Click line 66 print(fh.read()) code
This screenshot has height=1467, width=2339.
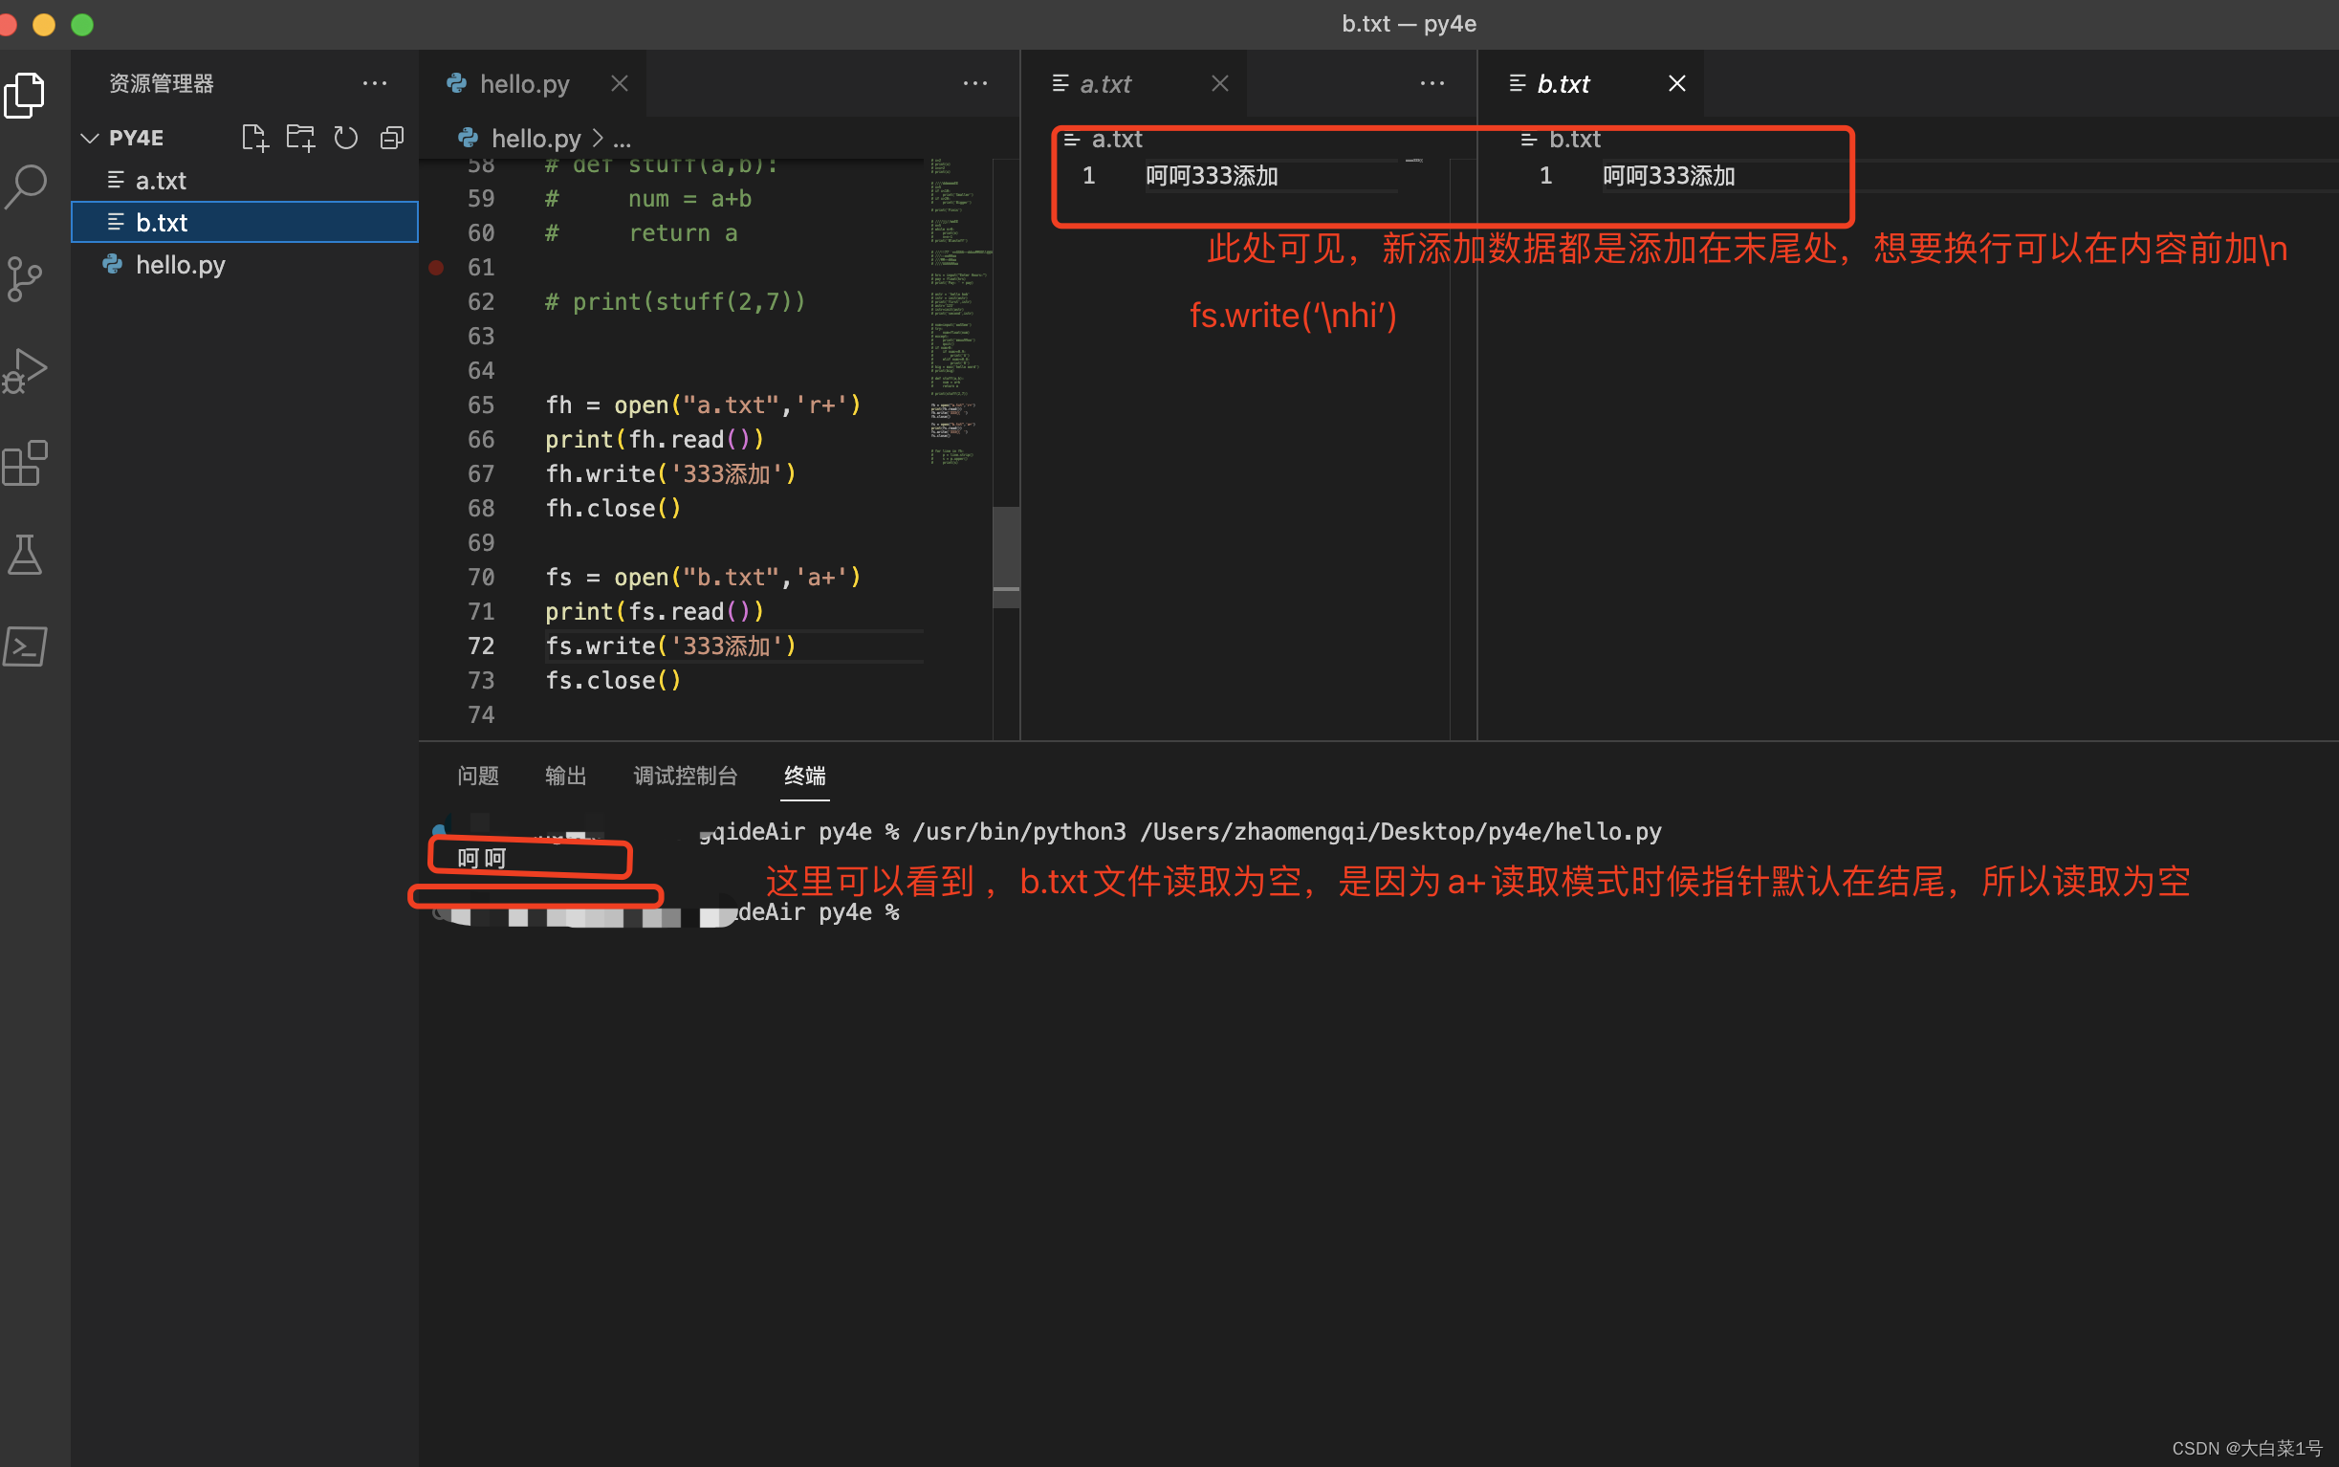point(654,440)
